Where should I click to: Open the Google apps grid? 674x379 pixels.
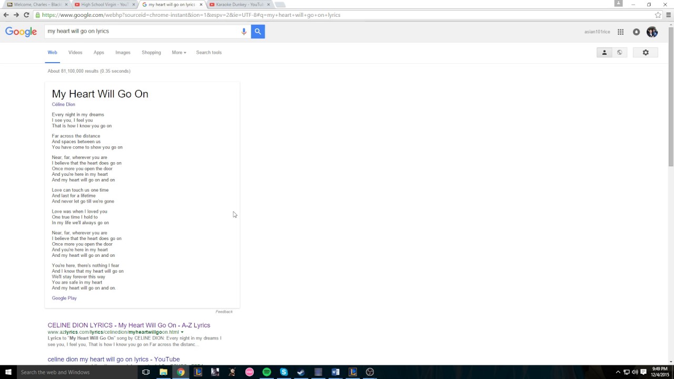tap(621, 32)
